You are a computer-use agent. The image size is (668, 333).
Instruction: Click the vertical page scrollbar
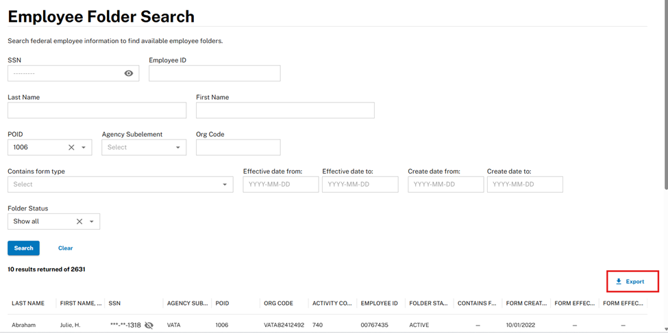click(x=666, y=94)
